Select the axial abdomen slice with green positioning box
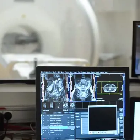 (x=109, y=88)
